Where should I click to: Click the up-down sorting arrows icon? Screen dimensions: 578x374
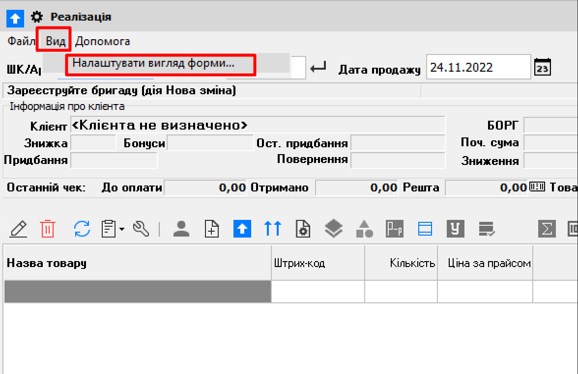tap(272, 228)
